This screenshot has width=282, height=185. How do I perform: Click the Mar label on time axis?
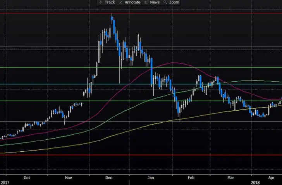(x=231, y=178)
